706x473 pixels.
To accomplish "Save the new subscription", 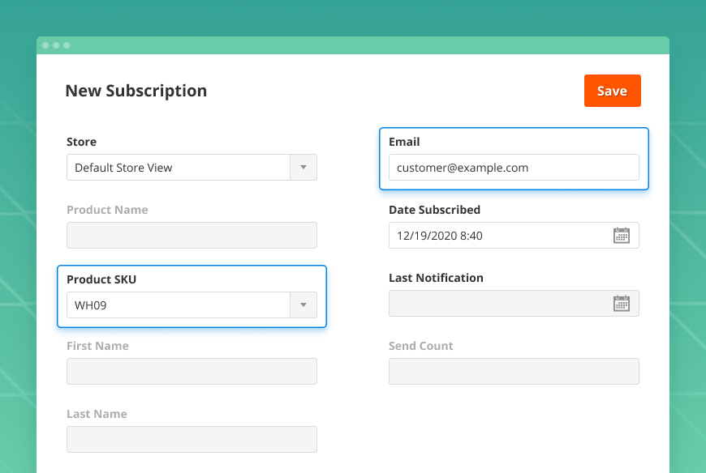I will pyautogui.click(x=612, y=91).
